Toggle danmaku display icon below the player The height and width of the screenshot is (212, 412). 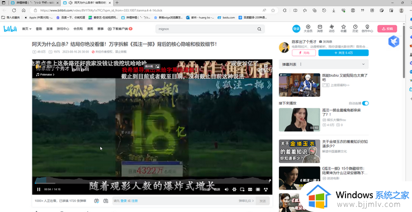(x=97, y=201)
